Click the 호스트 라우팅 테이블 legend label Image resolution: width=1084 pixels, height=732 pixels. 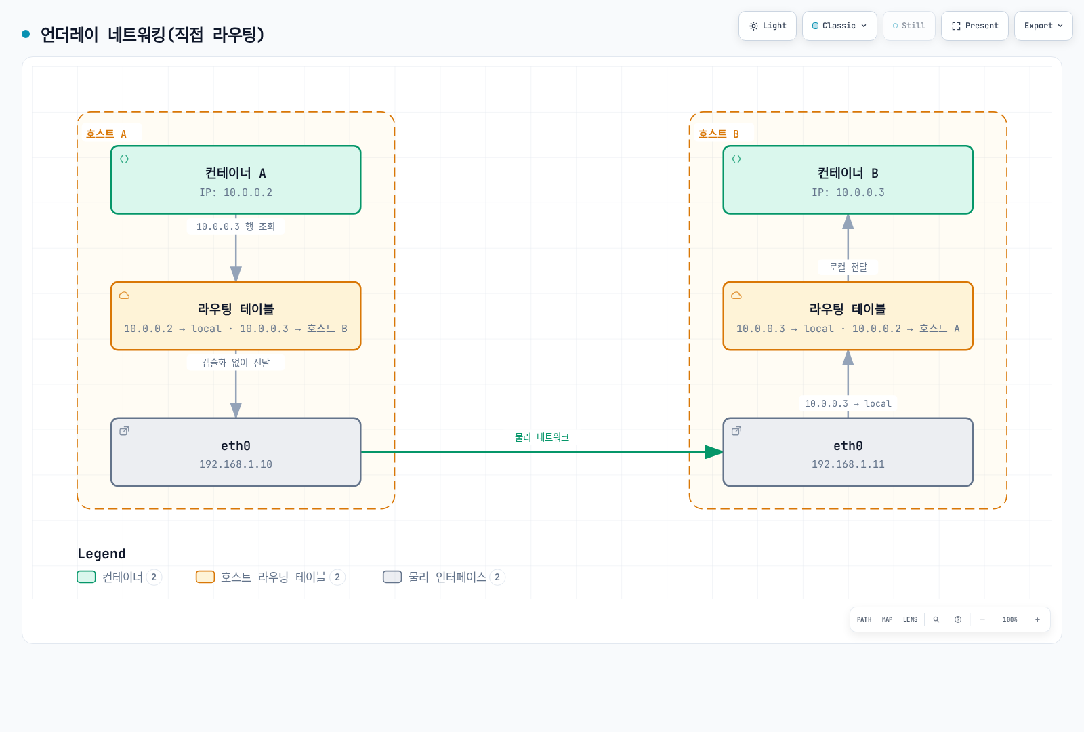pos(273,577)
